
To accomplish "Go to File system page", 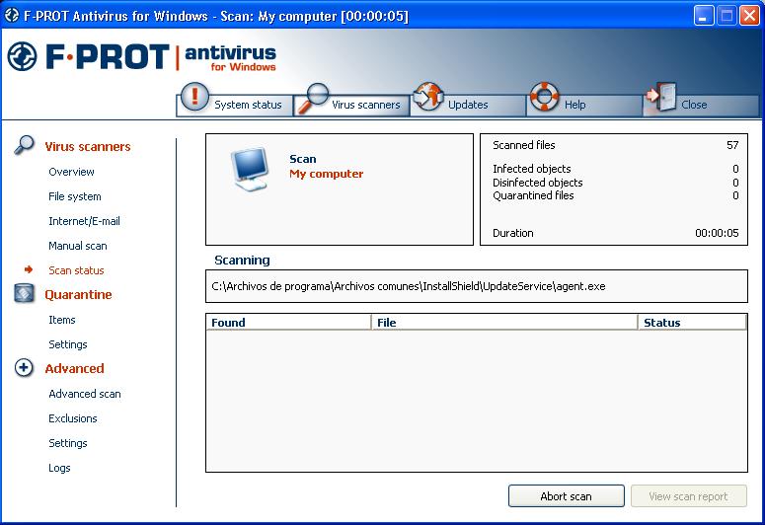I will pyautogui.click(x=75, y=196).
